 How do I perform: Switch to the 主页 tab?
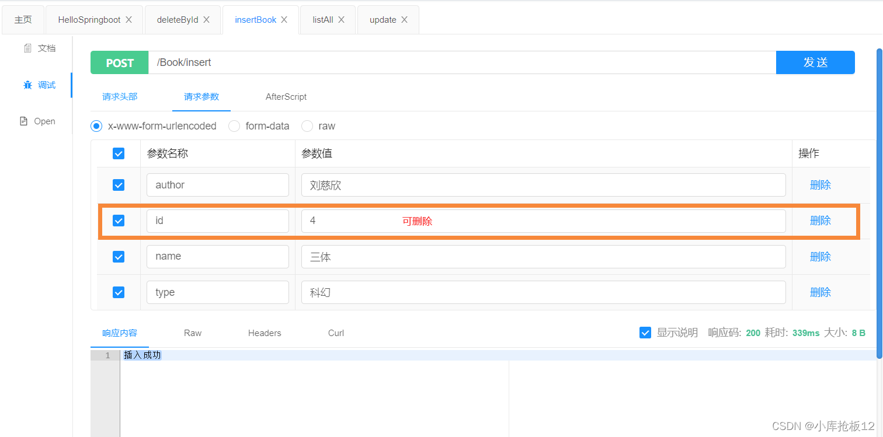23,20
